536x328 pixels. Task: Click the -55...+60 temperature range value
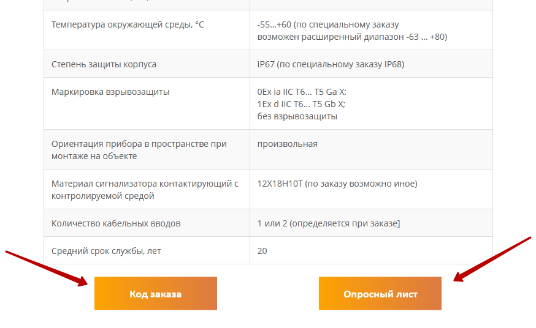(x=328, y=24)
